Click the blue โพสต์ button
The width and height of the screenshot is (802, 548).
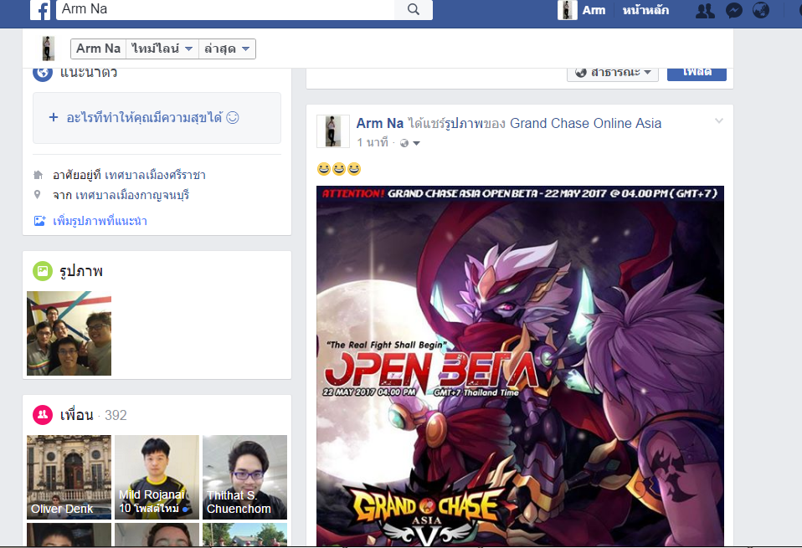pos(697,73)
